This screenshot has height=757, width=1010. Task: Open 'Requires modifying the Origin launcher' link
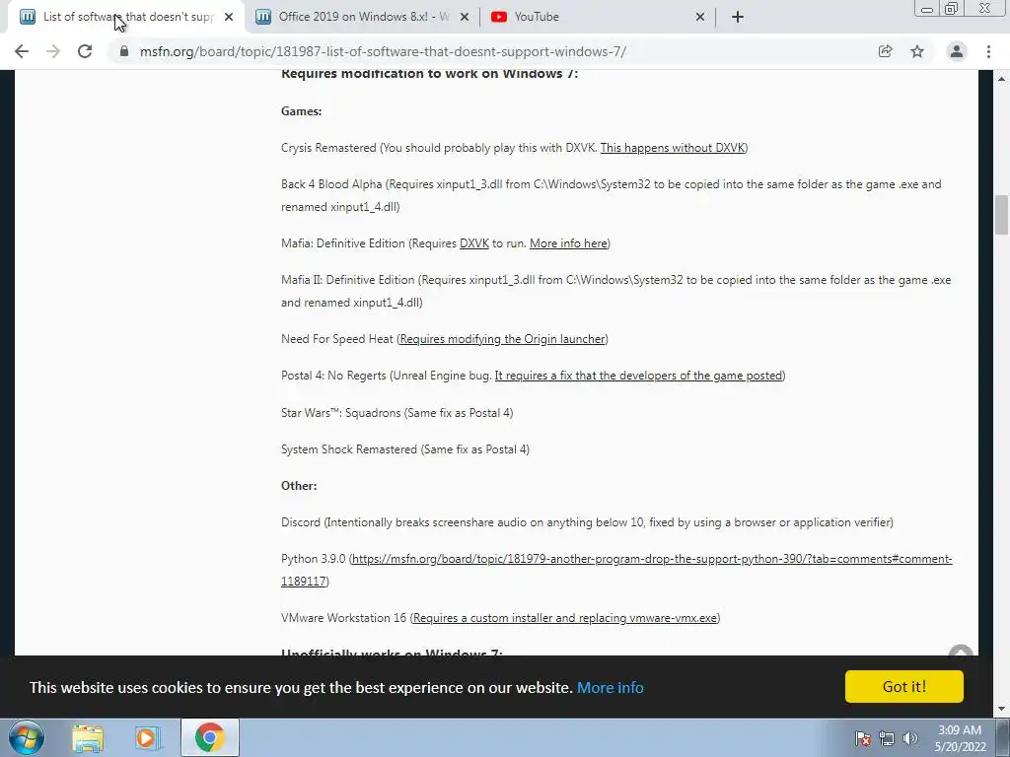(502, 339)
